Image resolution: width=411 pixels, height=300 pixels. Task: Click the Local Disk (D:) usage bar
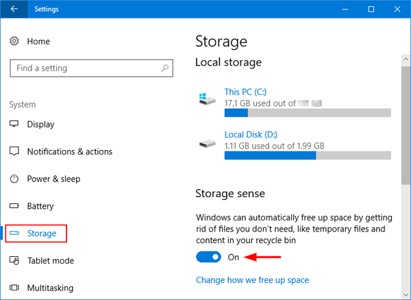point(308,155)
